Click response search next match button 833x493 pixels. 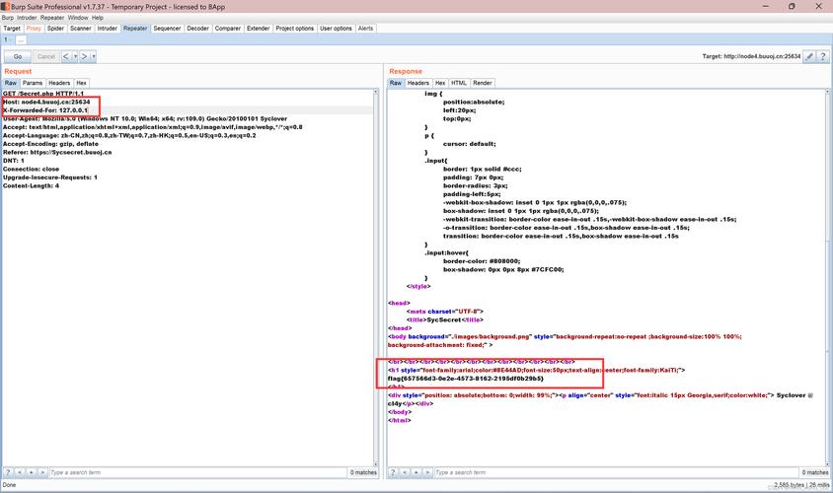point(427,472)
